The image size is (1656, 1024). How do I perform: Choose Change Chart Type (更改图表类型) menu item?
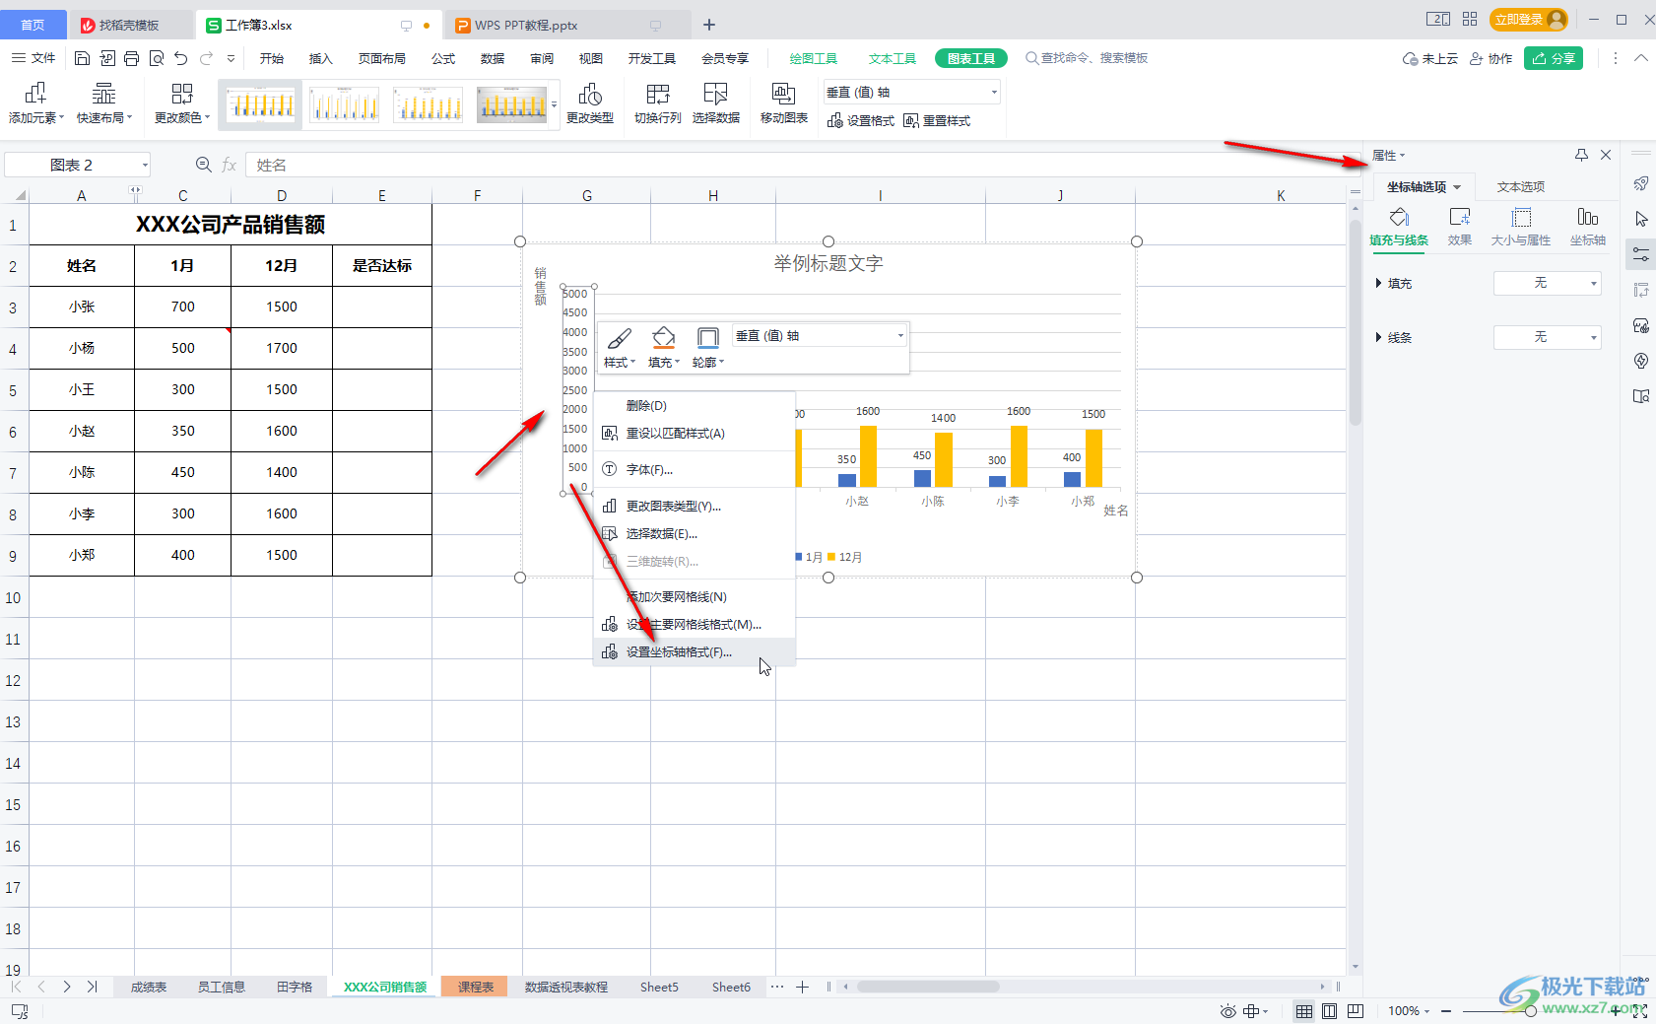(x=695, y=506)
